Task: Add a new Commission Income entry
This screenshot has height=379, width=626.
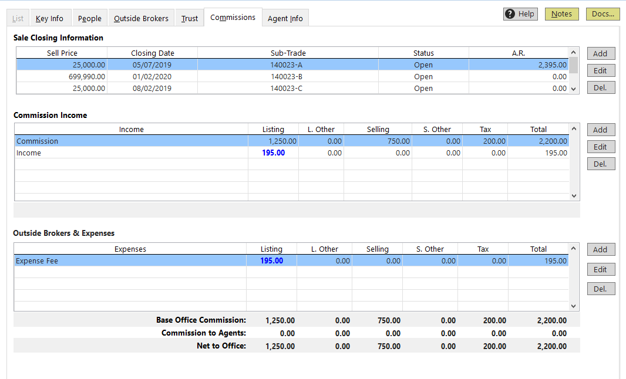Action: coord(601,129)
